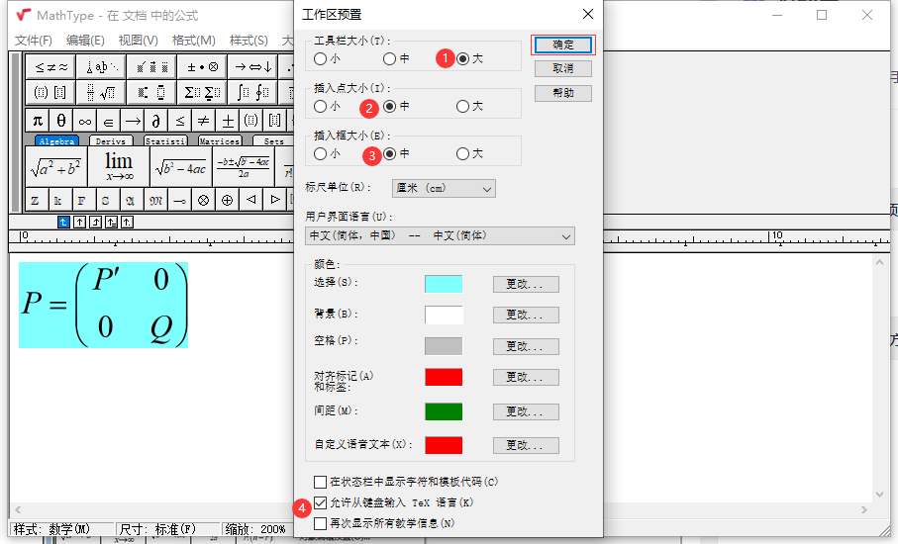Insert the partial derivative symbol
Viewport: 898px width, 544px height.
155,121
